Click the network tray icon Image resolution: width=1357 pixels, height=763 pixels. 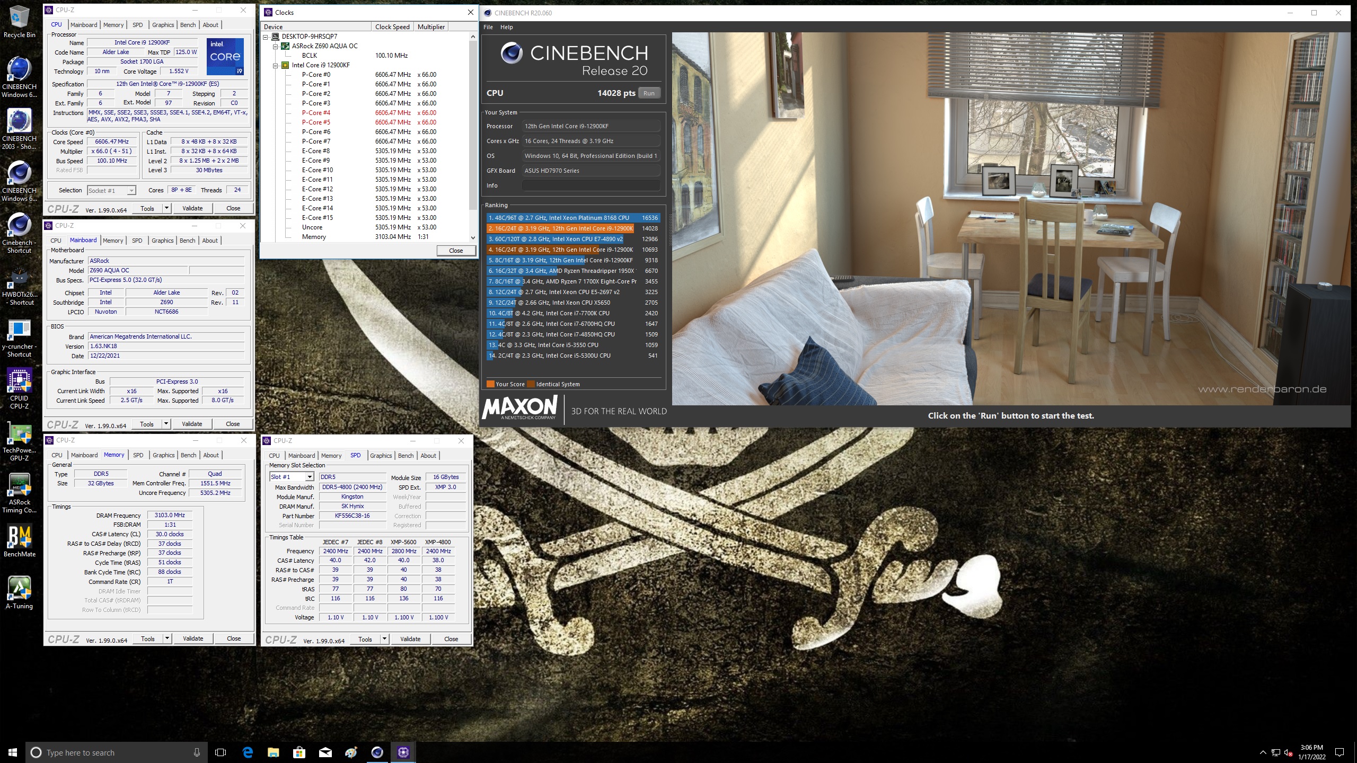click(x=1276, y=752)
